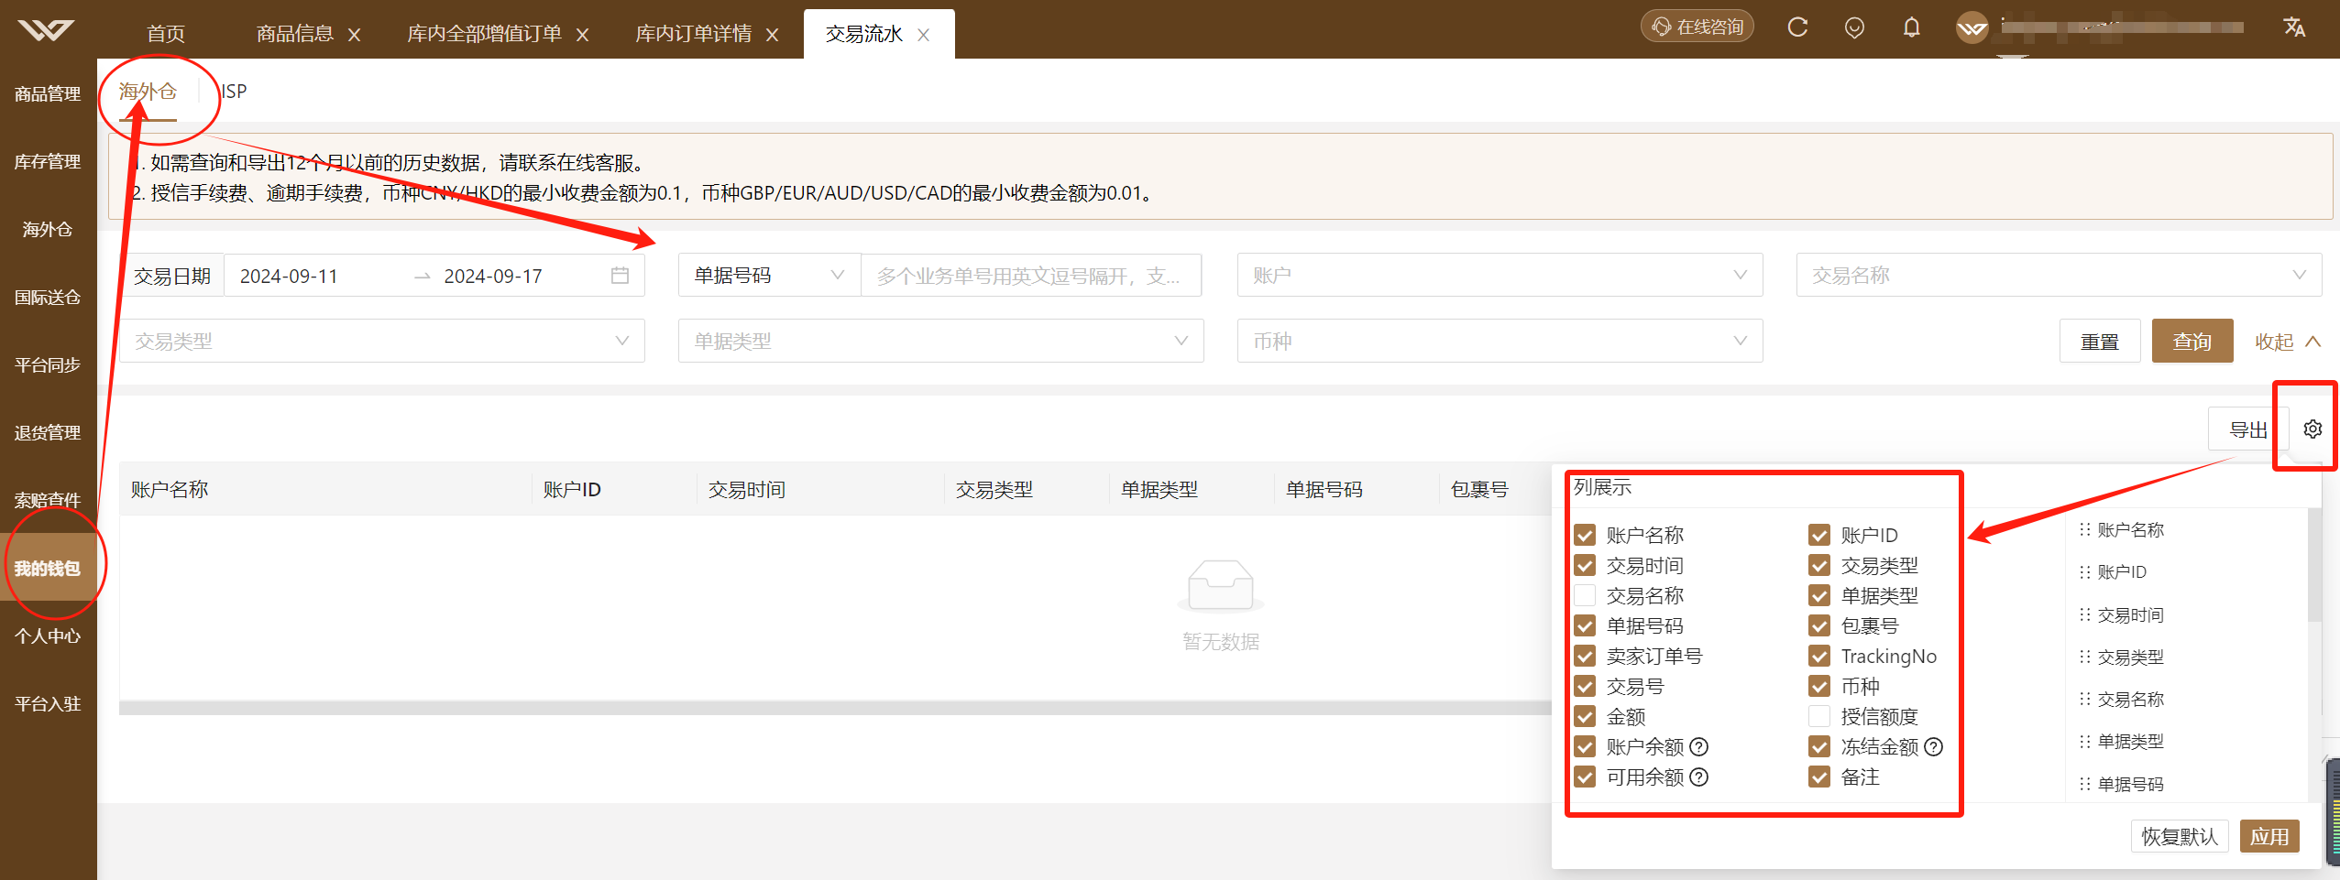Open the 交易类型 filter dropdown
The width and height of the screenshot is (2340, 880).
tap(382, 341)
